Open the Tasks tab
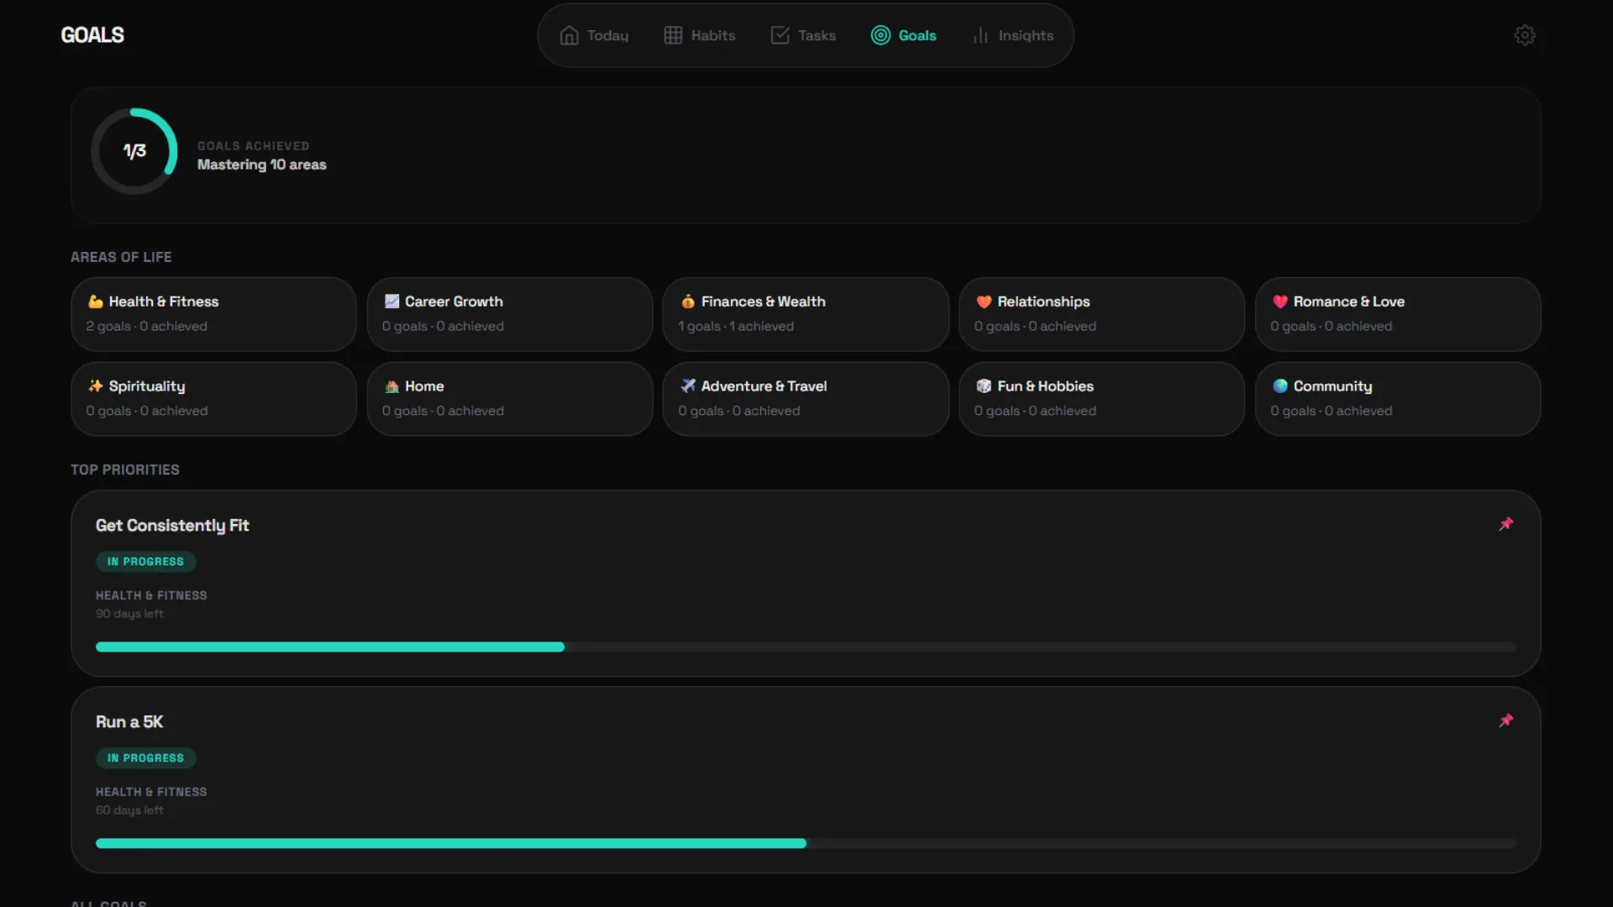This screenshot has width=1613, height=907. pos(803,35)
